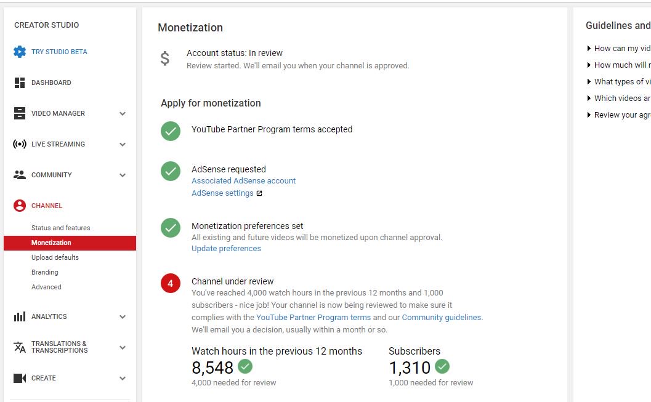Expand the Video Manager chevron
This screenshot has width=651, height=402.
123,114
